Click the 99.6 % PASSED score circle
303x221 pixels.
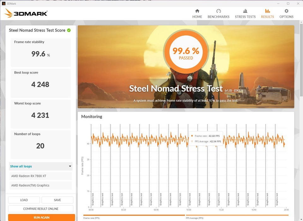pyautogui.click(x=186, y=52)
